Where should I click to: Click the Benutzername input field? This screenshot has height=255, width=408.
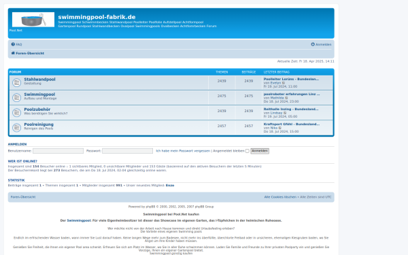point(58,151)
